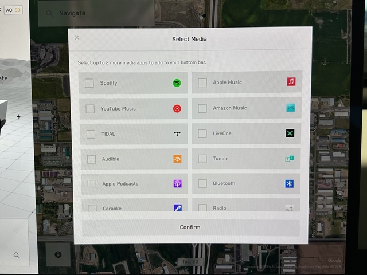Check the TuneIn checkbox
Screen dimensions: 367x275
click(202, 159)
